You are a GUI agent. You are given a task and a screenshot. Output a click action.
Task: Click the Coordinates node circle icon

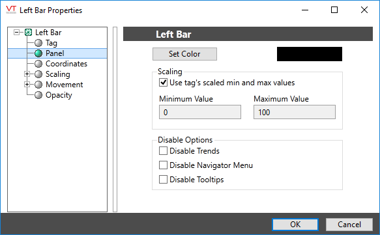click(38, 64)
